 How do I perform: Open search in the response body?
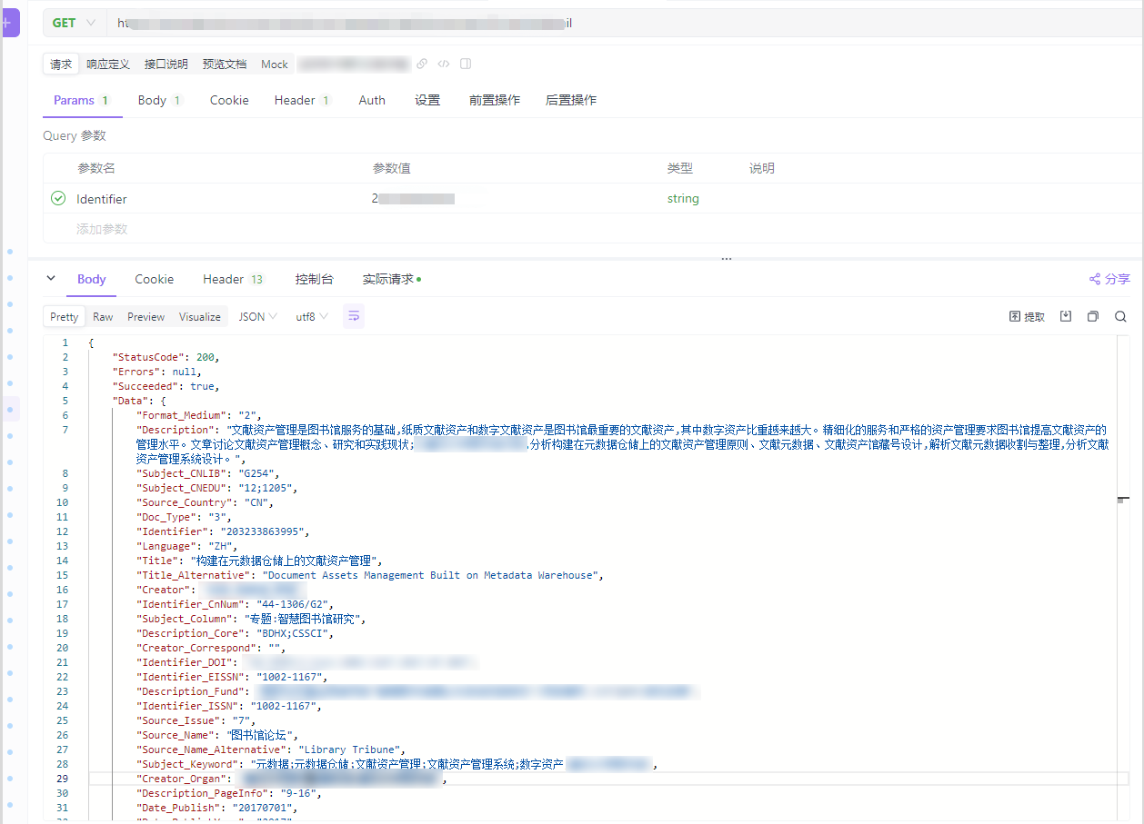[1120, 317]
